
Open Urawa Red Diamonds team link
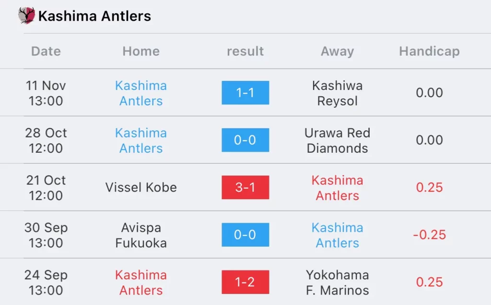337,140
